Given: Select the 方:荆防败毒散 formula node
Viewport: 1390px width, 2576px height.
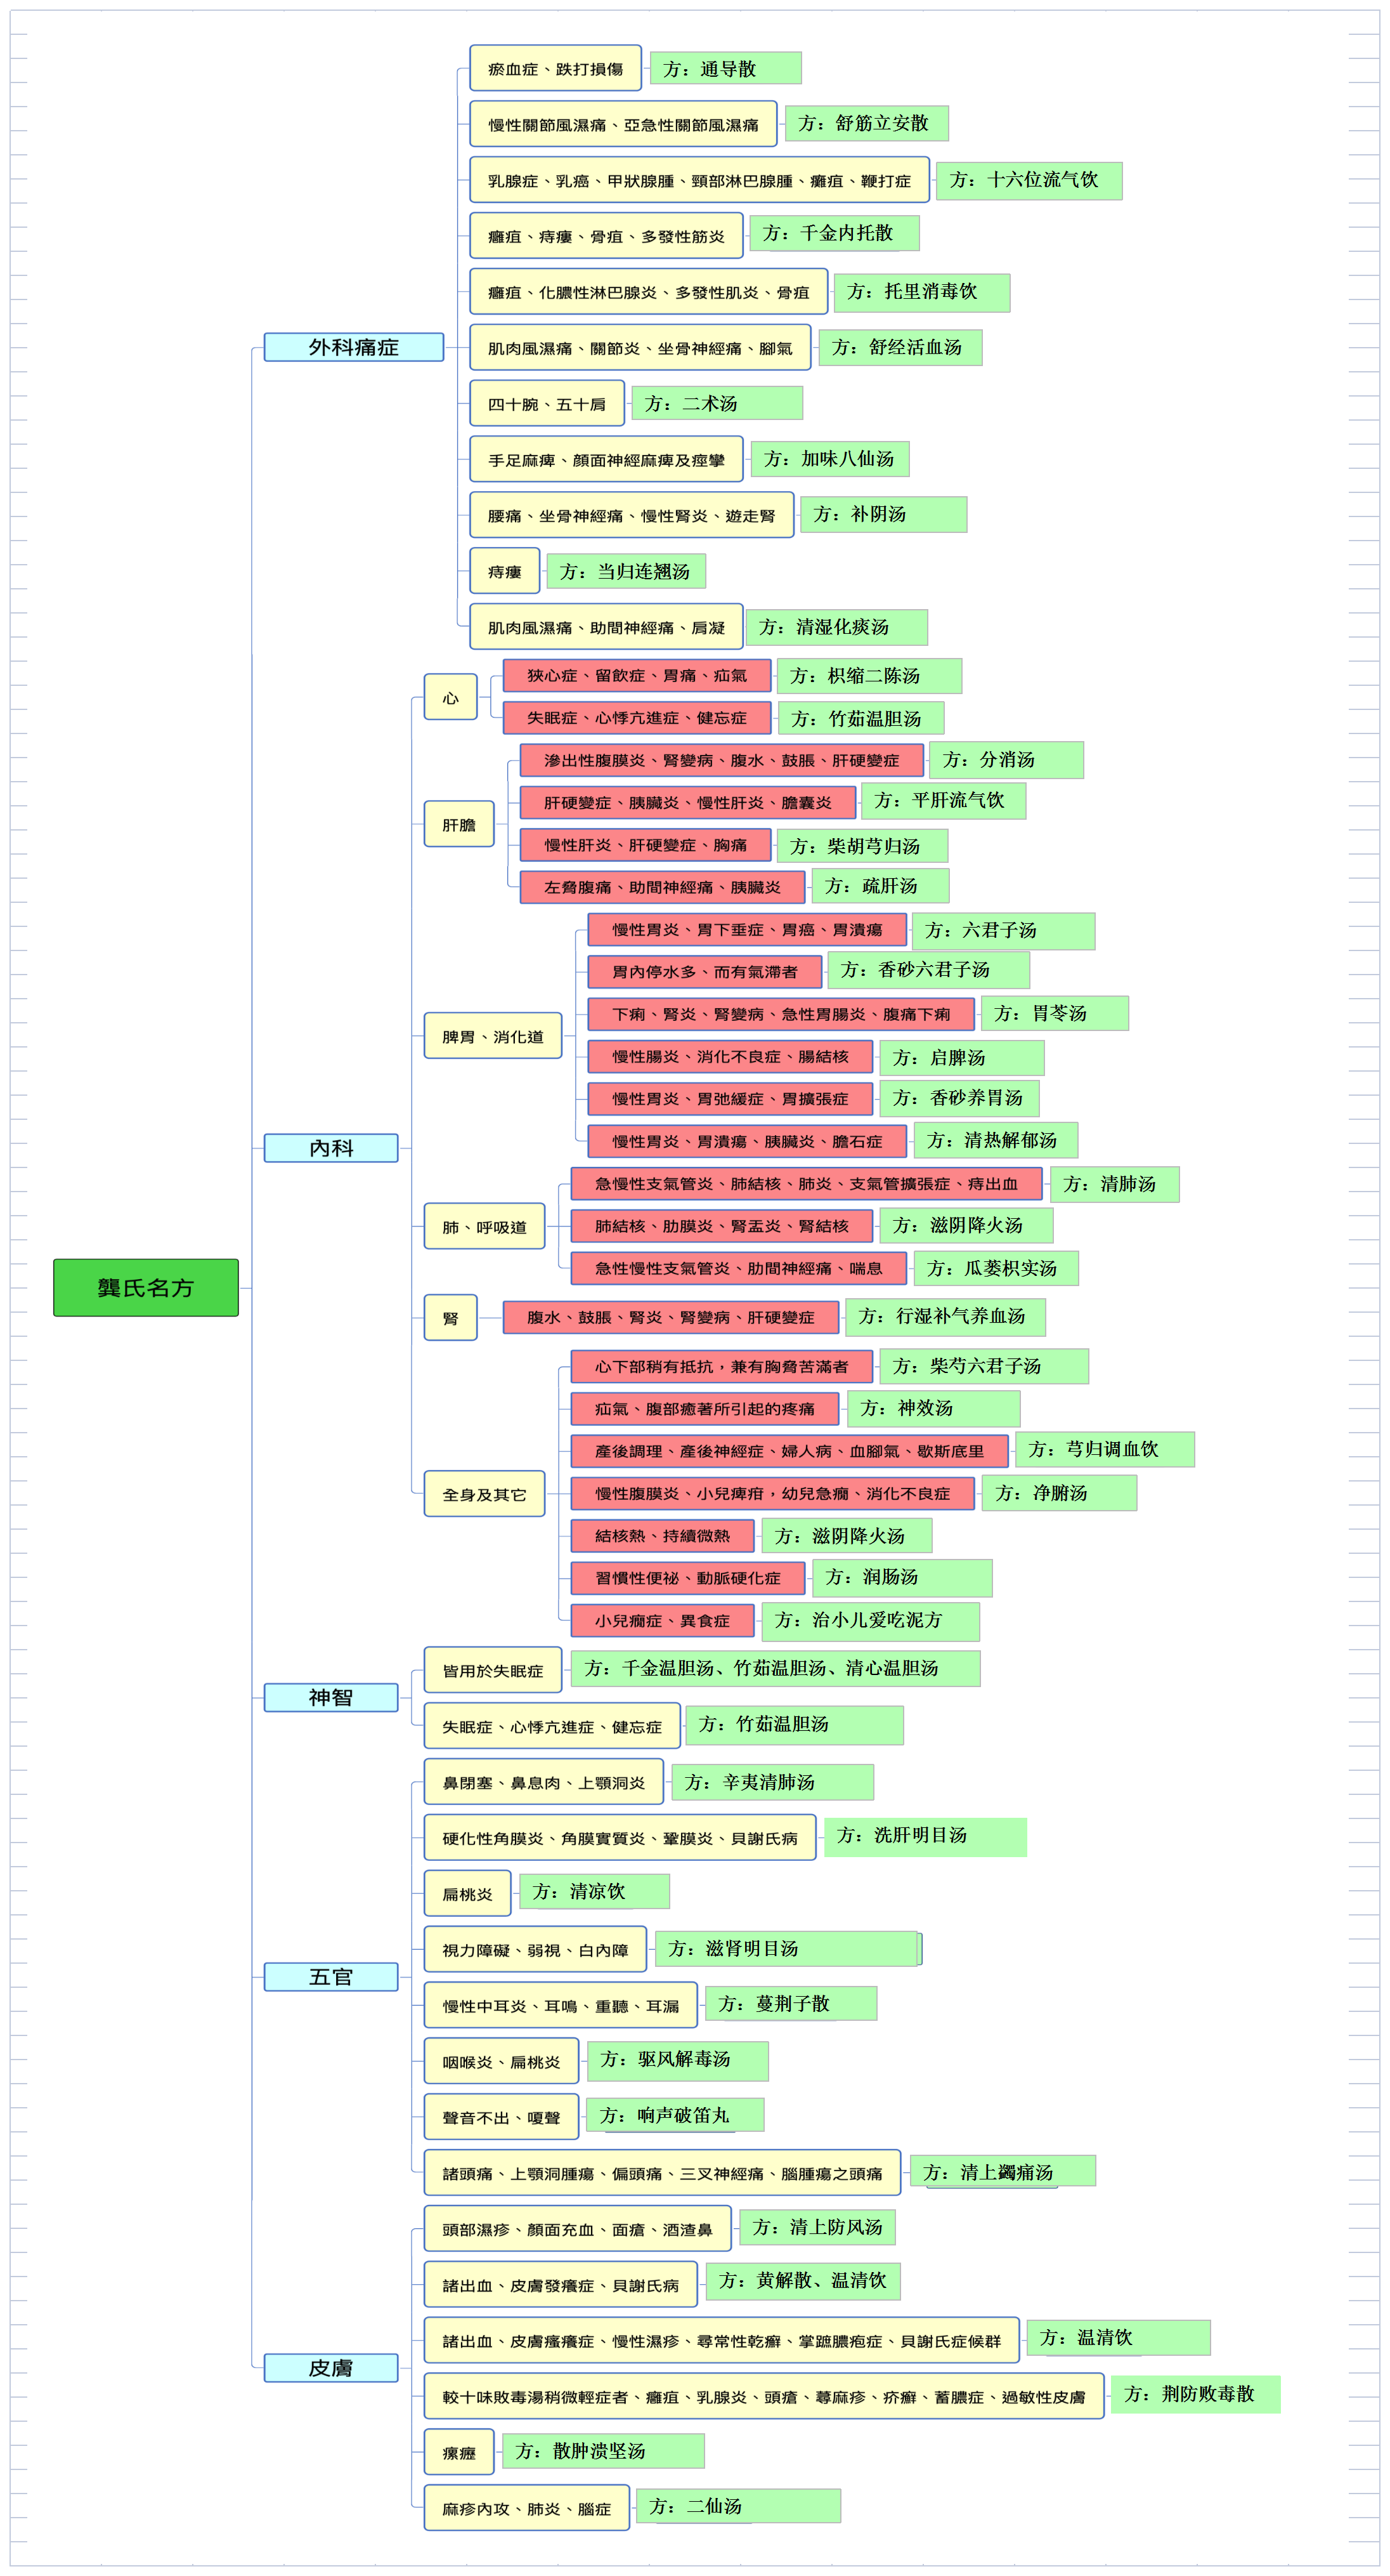Looking at the screenshot, I should coord(1195,2394).
